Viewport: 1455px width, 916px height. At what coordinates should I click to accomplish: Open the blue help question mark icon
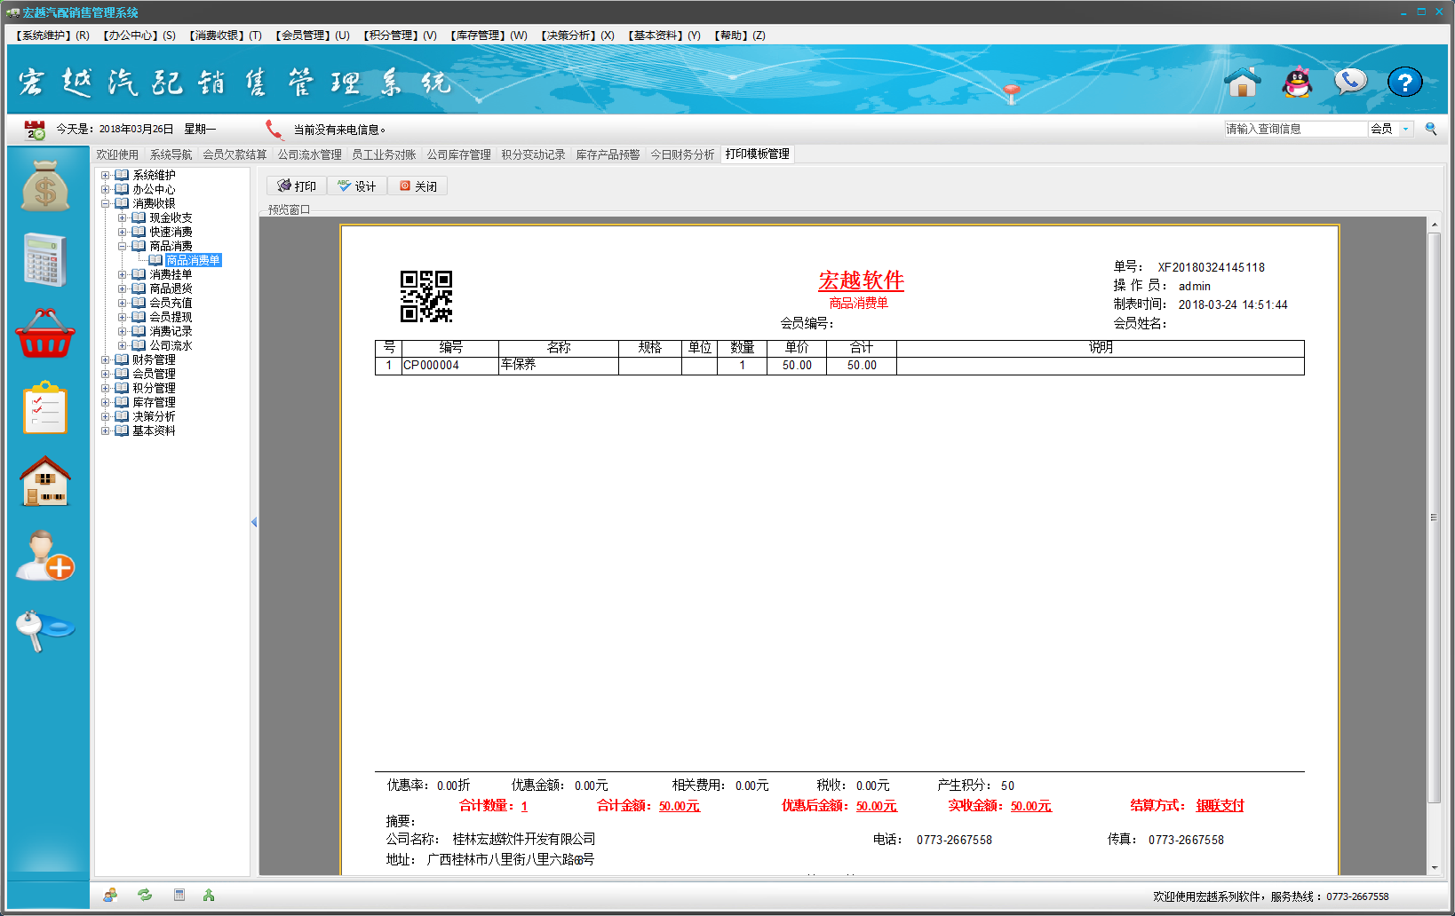click(1404, 83)
